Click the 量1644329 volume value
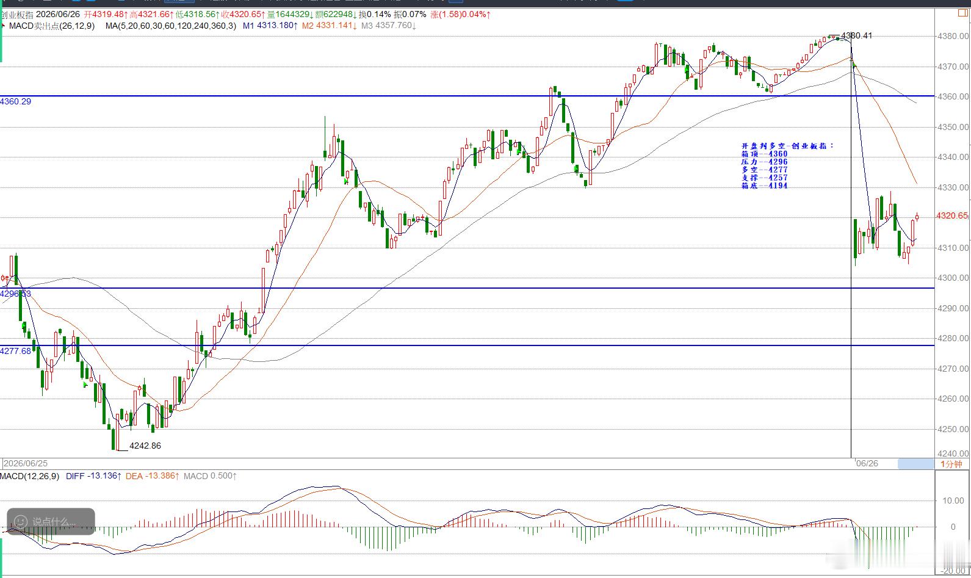 (290, 14)
